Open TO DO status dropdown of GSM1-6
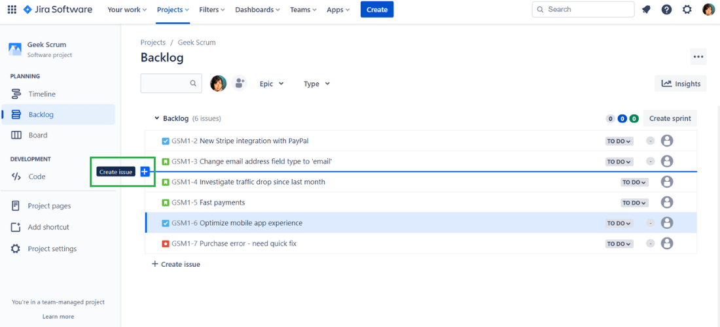The height and width of the screenshot is (327, 720). (x=619, y=224)
